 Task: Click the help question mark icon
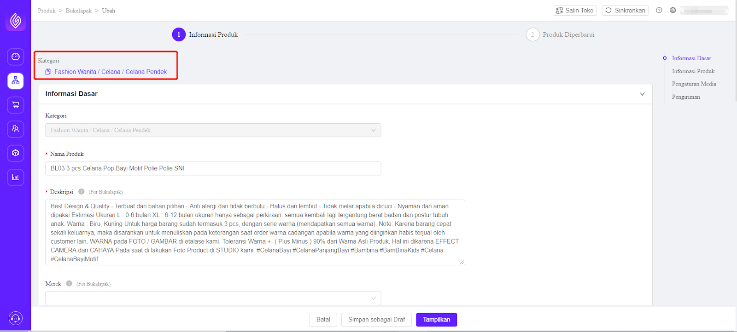(659, 11)
